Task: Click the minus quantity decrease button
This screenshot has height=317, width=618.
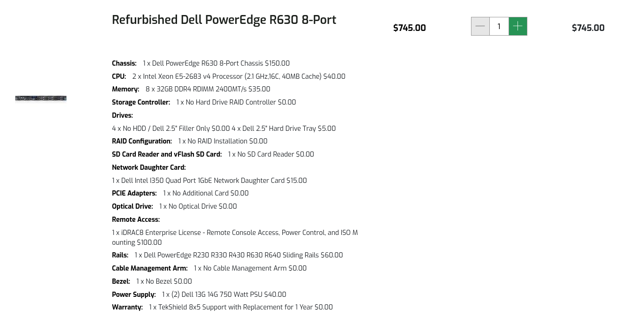Action: [480, 26]
